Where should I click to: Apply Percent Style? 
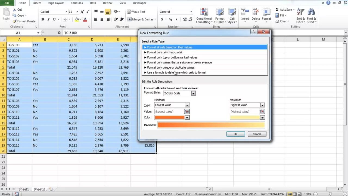[170, 19]
